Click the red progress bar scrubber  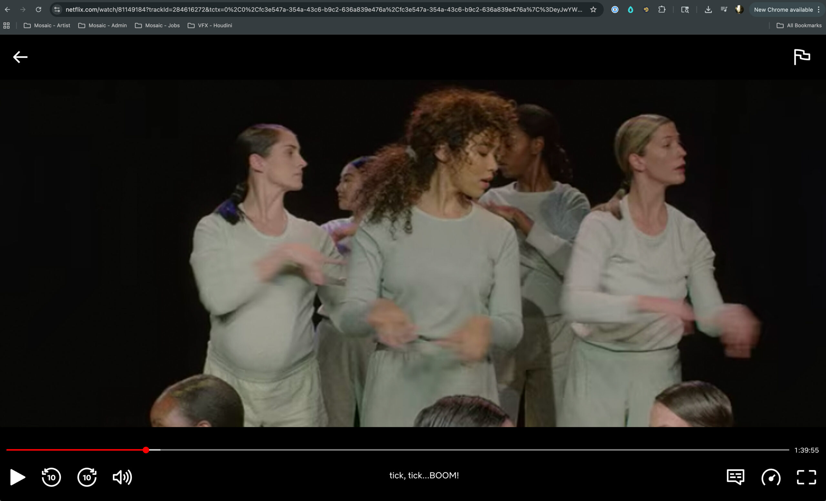tap(146, 450)
